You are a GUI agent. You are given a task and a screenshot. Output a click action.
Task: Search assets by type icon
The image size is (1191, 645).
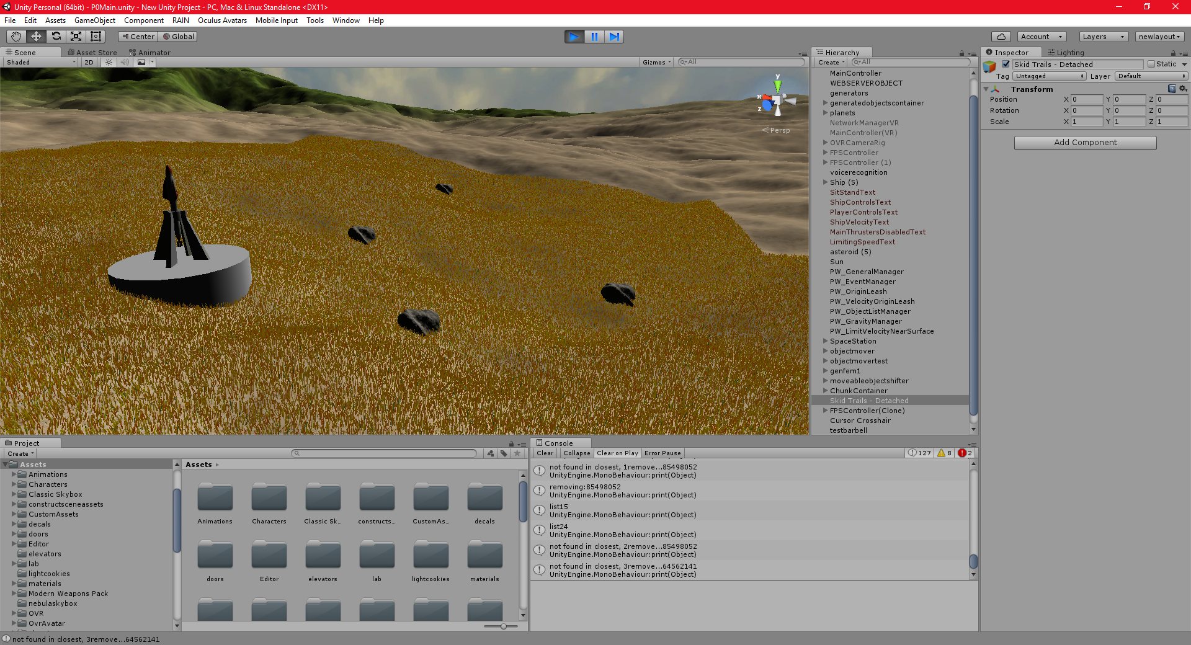[491, 453]
